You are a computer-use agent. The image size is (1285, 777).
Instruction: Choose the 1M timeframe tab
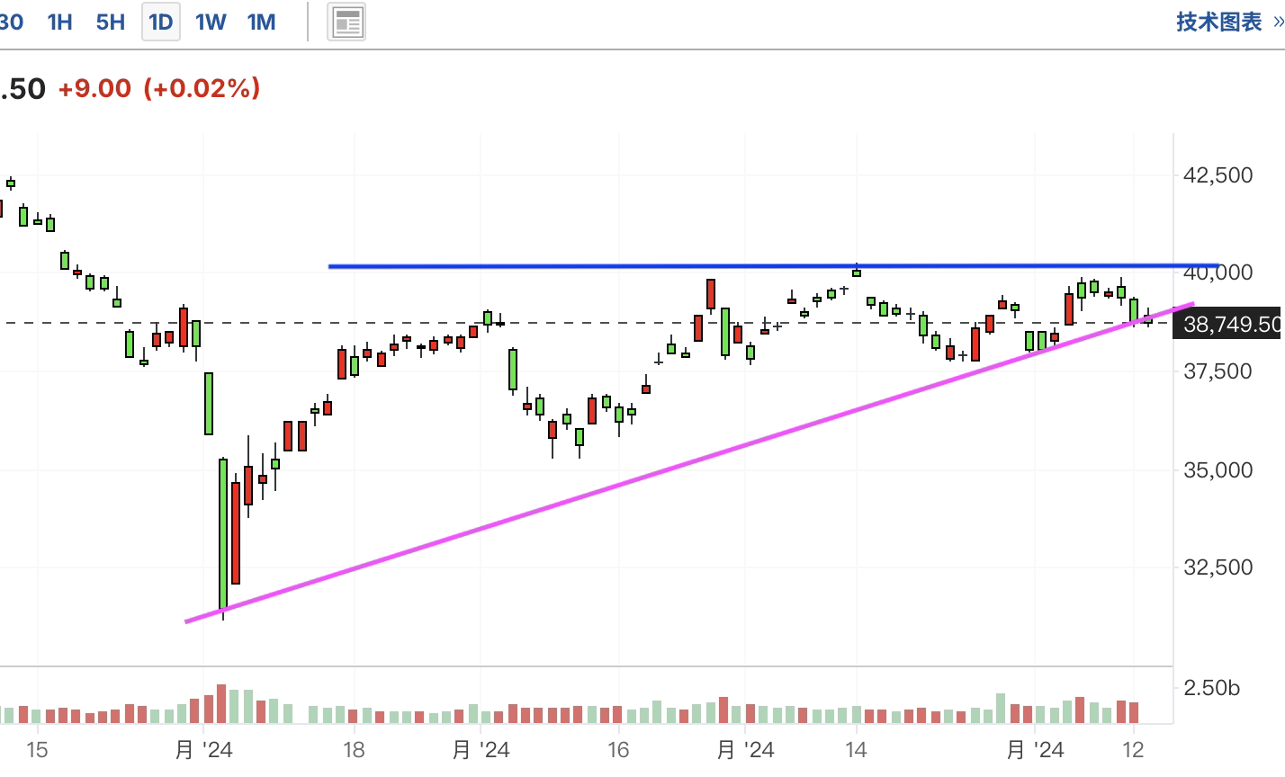pos(262,22)
